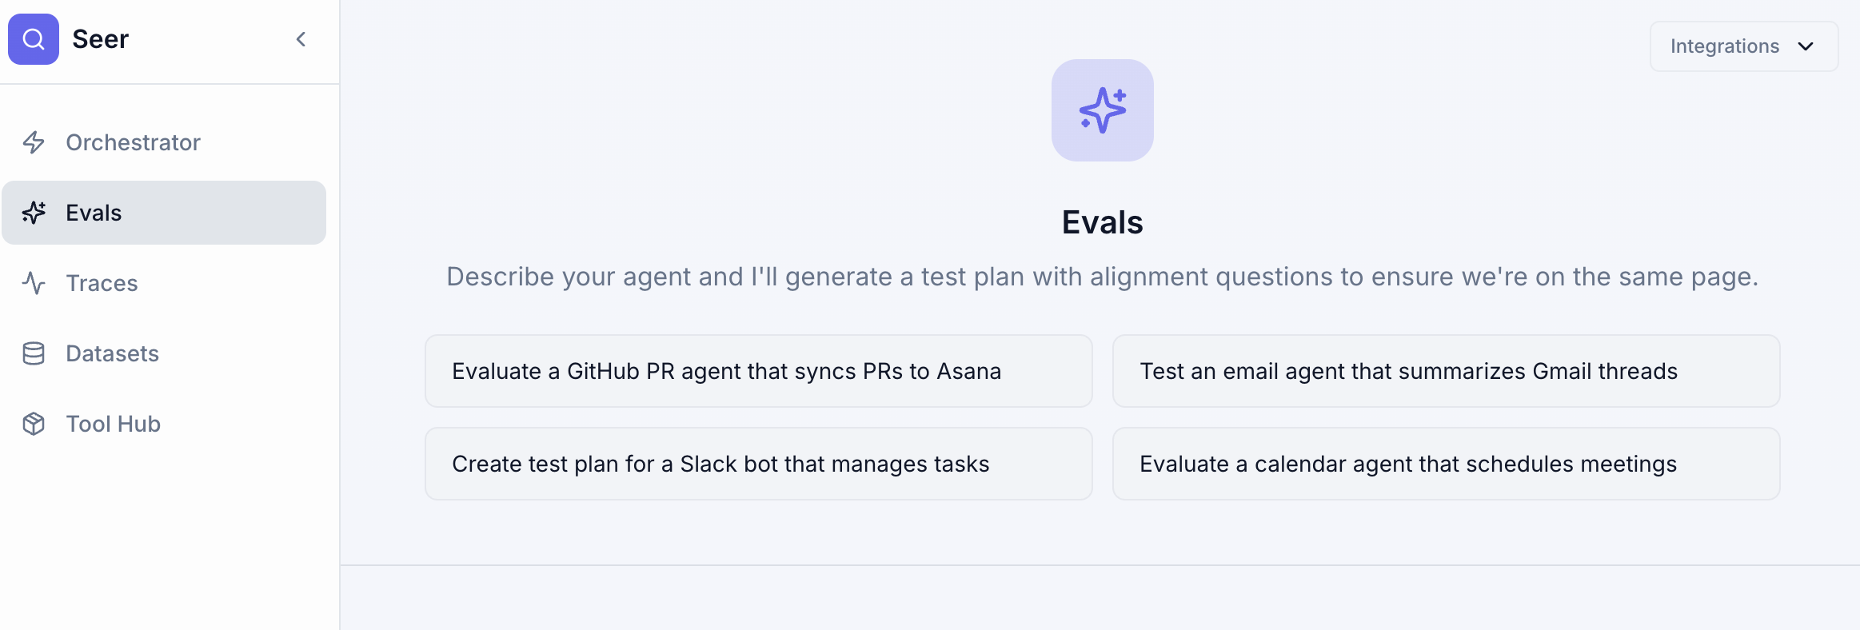Click the large Evals sparkle icon
The image size is (1860, 630).
point(1102,110)
